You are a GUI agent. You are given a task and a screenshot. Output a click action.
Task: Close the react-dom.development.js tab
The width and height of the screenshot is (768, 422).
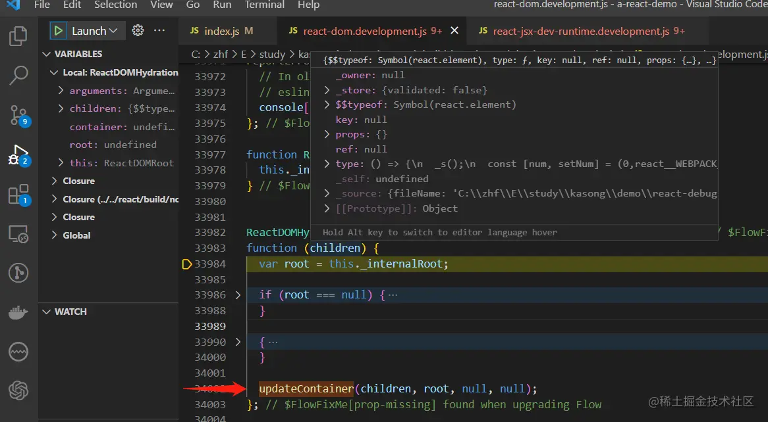coord(454,30)
